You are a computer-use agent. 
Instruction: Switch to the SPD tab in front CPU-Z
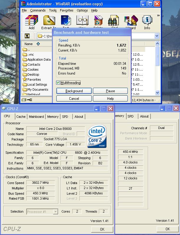coord(65,117)
